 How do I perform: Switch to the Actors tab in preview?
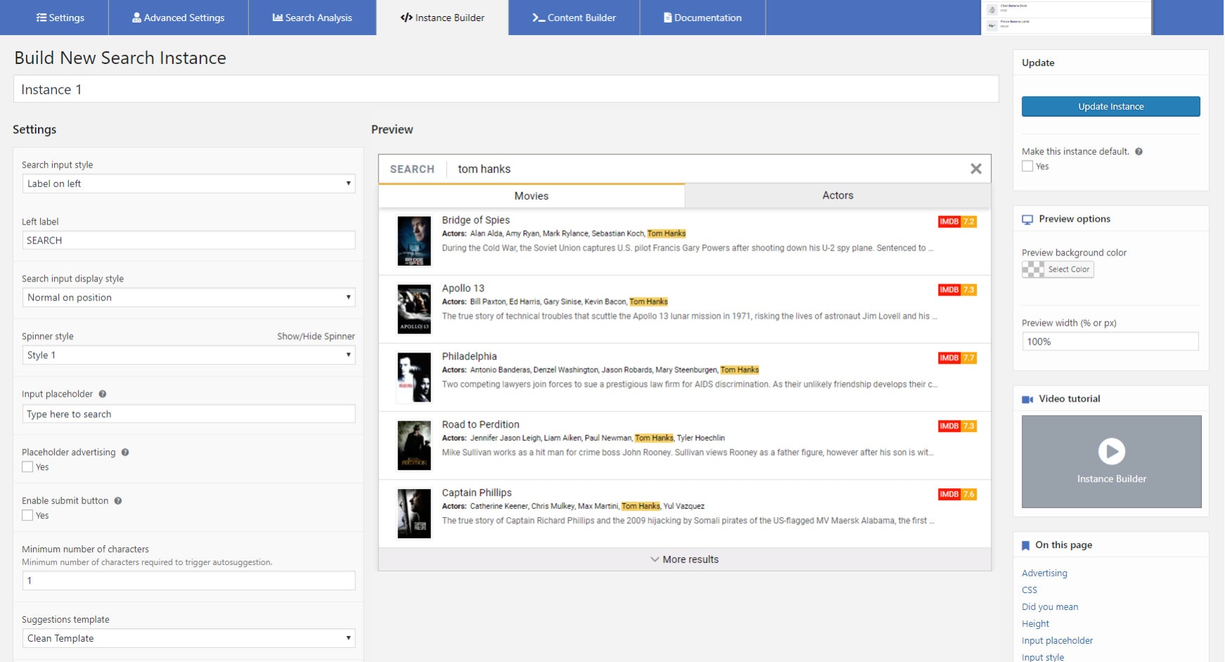coord(837,195)
